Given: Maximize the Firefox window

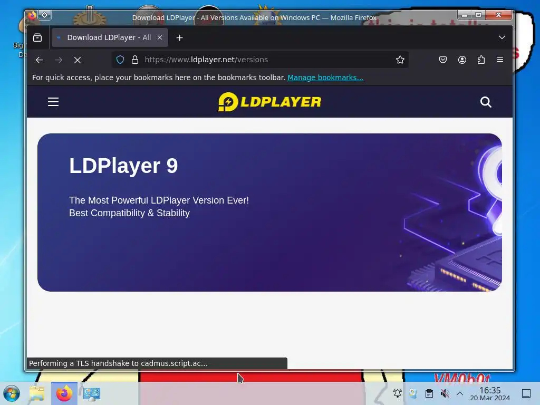Looking at the screenshot, I should point(478,15).
